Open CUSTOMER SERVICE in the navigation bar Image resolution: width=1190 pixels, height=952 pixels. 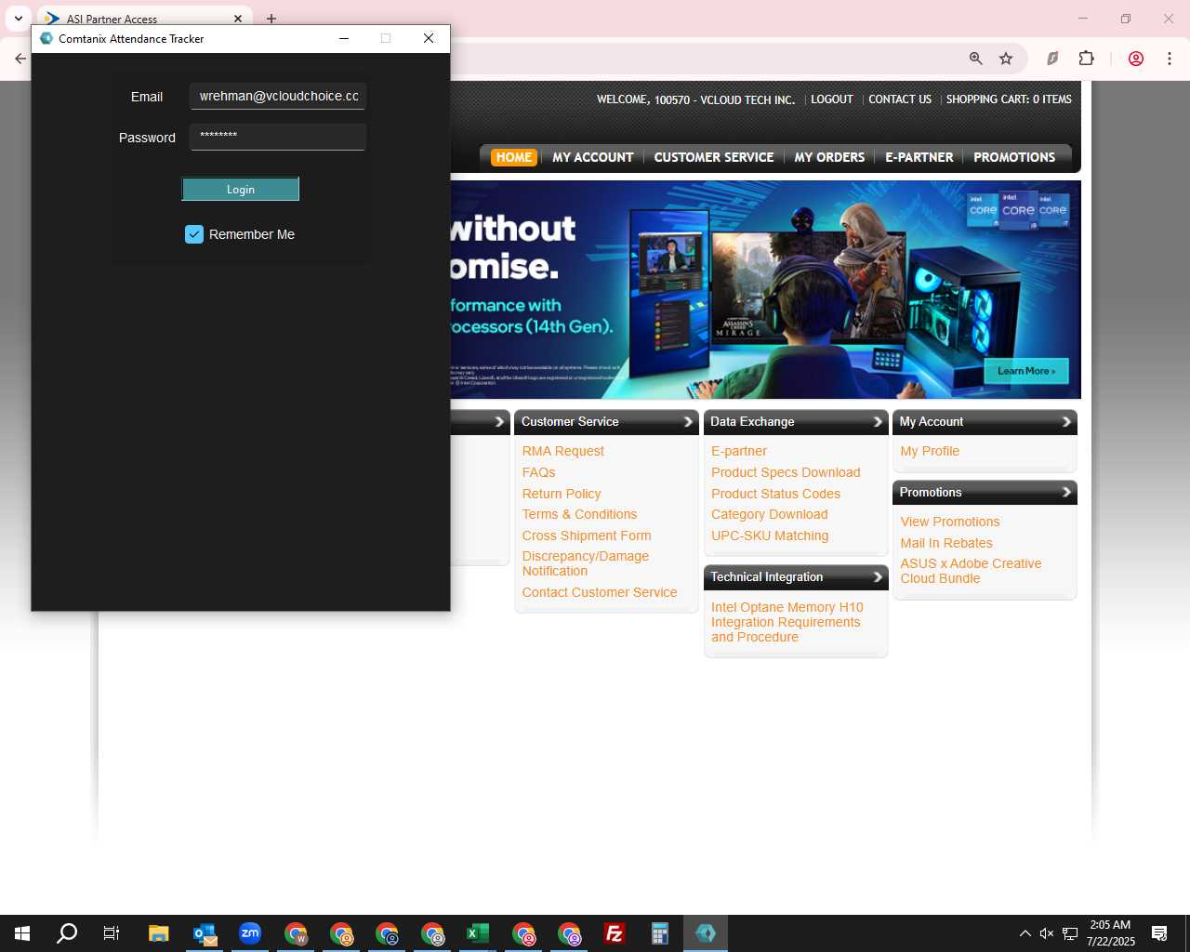[714, 157]
